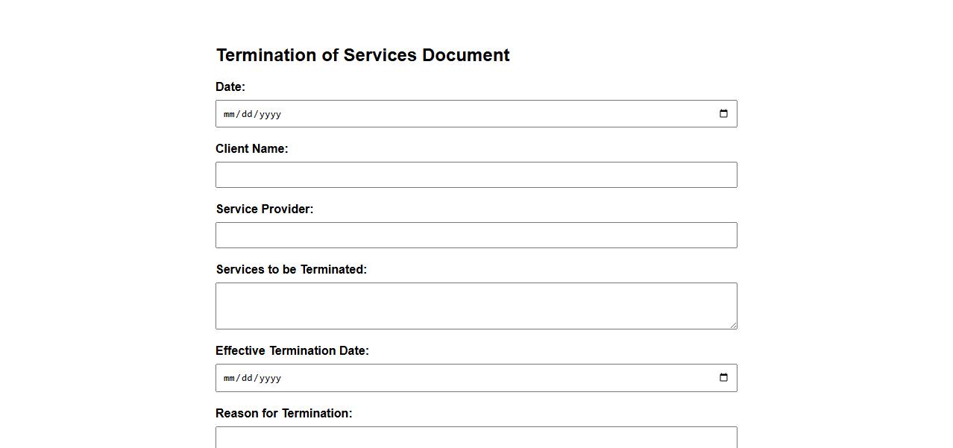This screenshot has width=953, height=448.
Task: Select the year segment of Effective Termination Date
Action: pyautogui.click(x=270, y=378)
